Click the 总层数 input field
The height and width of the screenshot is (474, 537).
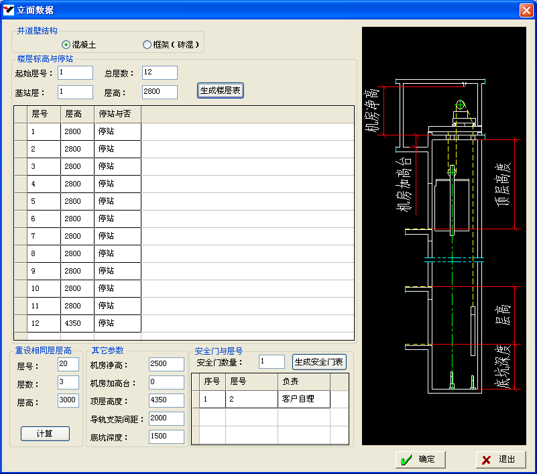coord(160,72)
